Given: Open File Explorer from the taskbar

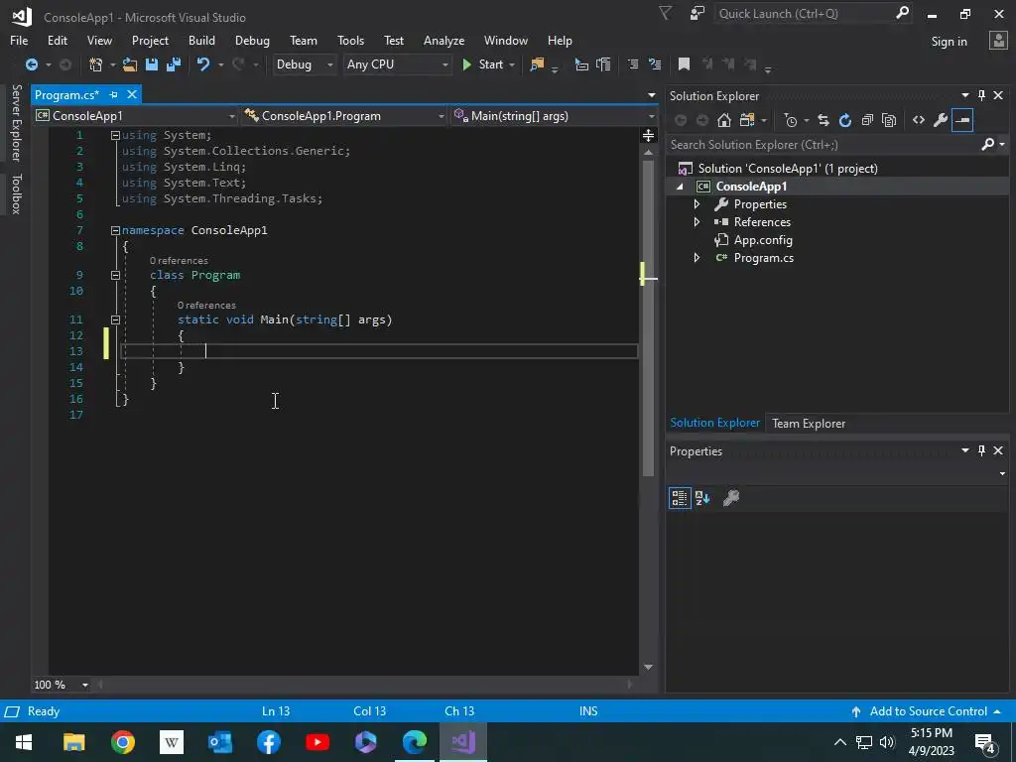Looking at the screenshot, I should tap(73, 742).
